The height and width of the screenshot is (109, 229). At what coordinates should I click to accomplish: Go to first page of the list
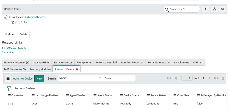pyautogui.click(x=169, y=78)
